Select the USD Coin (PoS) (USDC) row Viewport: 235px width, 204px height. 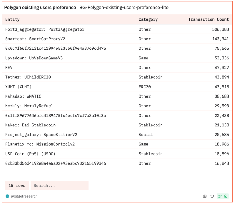pos(117,154)
